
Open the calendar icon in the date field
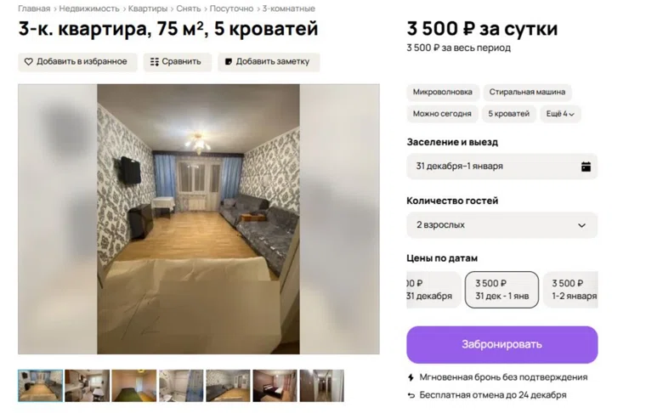[586, 167]
